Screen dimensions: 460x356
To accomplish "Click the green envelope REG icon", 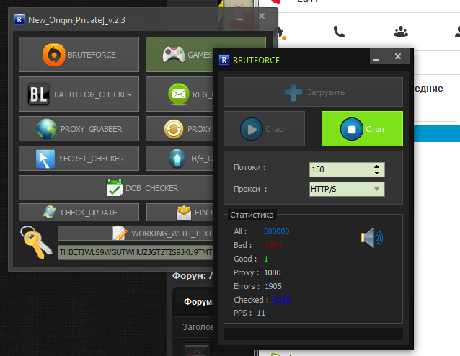I will tap(179, 94).
